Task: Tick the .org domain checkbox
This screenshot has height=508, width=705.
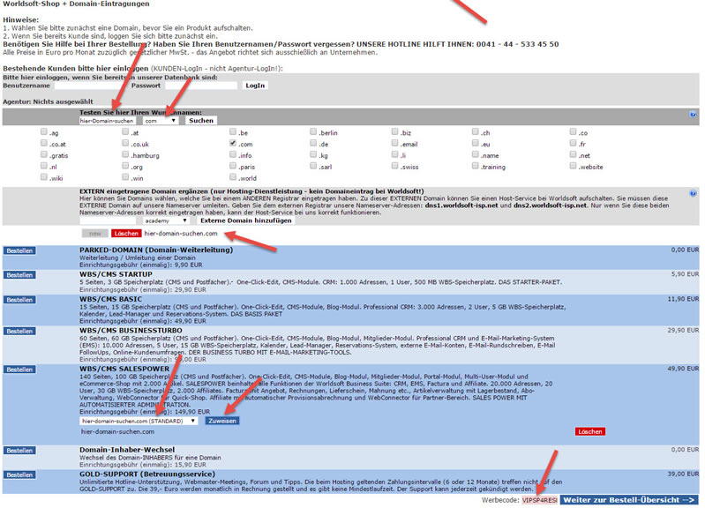Action: point(125,166)
